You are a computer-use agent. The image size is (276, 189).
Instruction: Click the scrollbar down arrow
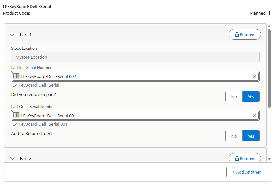pyautogui.click(x=269, y=159)
